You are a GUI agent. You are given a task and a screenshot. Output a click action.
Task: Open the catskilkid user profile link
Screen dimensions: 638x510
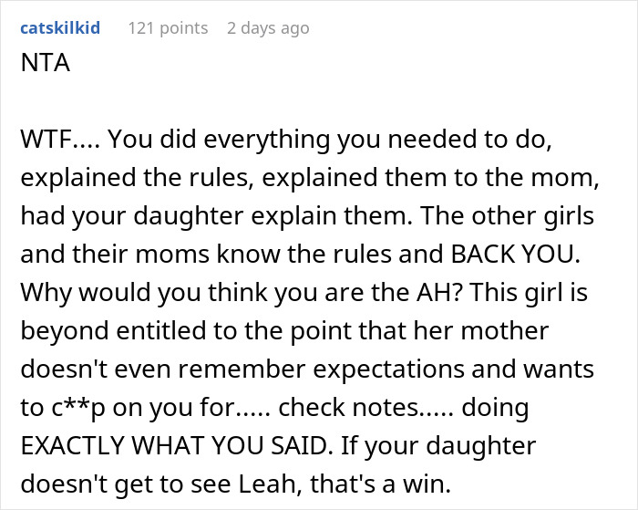pos(59,28)
